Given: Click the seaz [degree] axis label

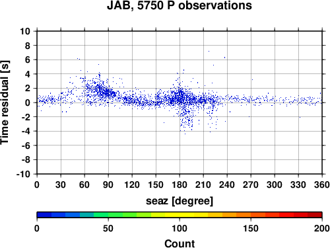Looking at the screenshot, I should (x=180, y=201).
